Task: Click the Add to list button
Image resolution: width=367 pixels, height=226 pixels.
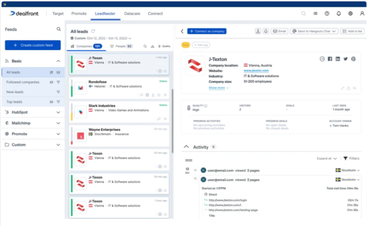Action: click(352, 31)
